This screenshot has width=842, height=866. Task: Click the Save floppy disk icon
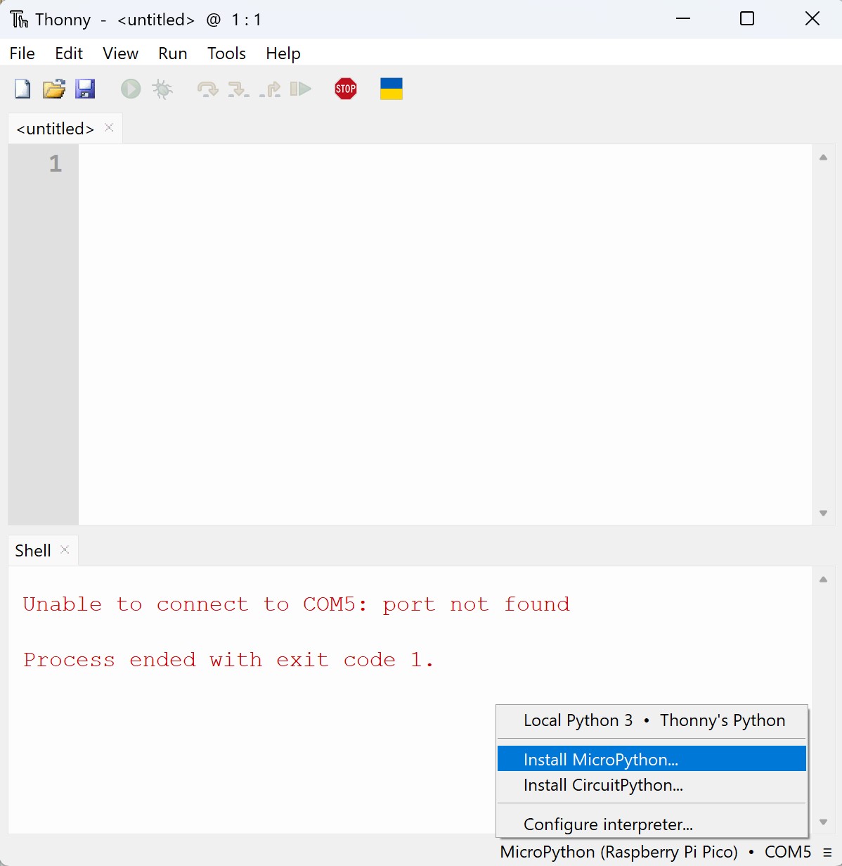pyautogui.click(x=86, y=89)
